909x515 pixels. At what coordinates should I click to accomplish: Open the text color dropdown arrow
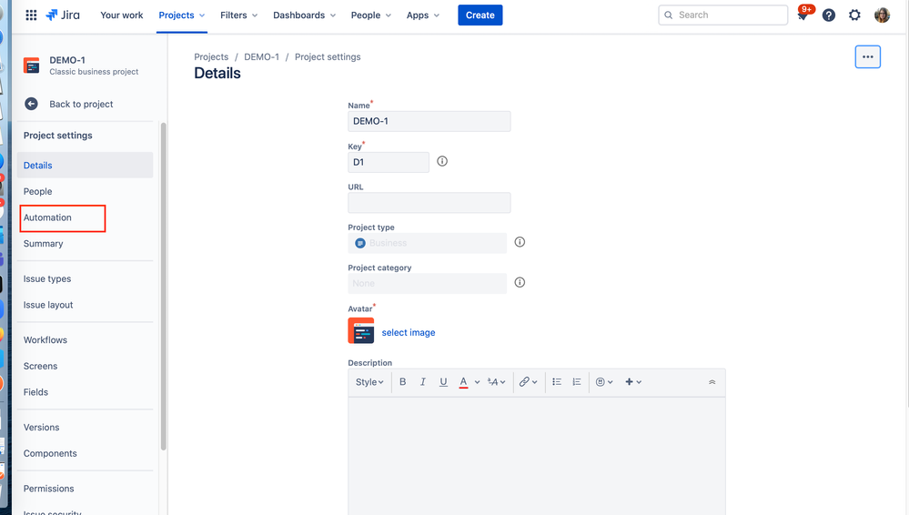click(x=477, y=382)
